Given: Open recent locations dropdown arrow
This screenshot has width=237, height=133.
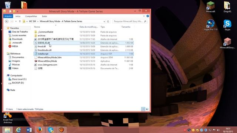Looking at the screenshot, I should pyautogui.click(x=16, y=21).
